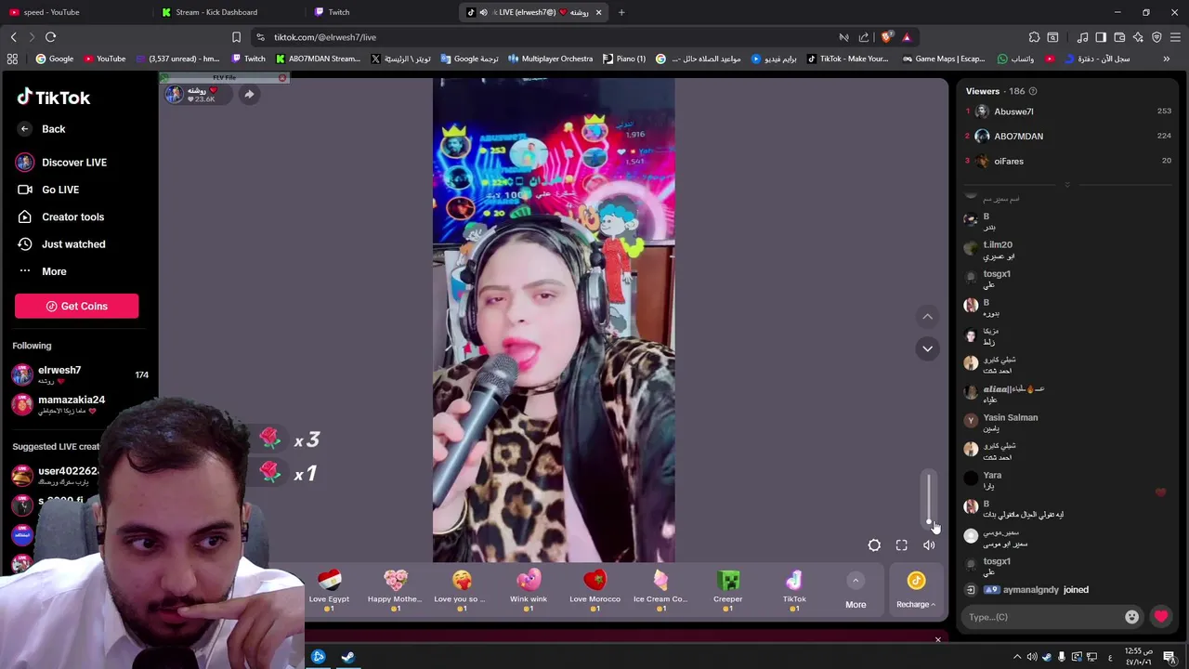Go to next live with down chevron
Image resolution: width=1189 pixels, height=669 pixels.
click(x=927, y=348)
